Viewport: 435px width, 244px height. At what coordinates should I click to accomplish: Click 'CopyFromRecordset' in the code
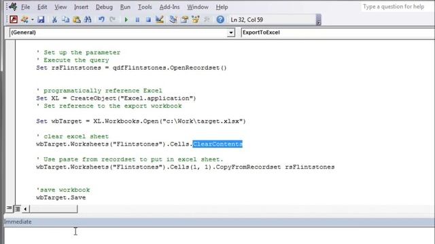(x=248, y=167)
